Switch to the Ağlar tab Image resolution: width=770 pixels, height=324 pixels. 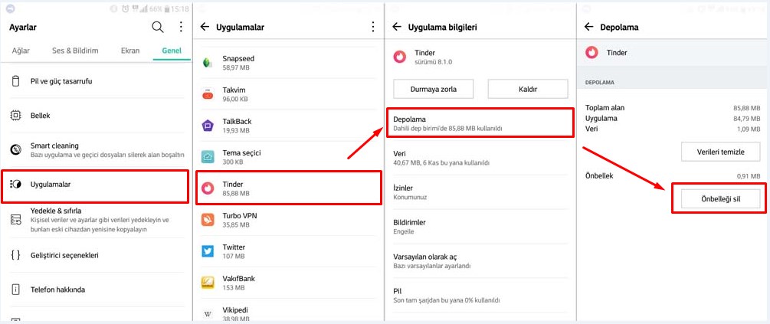(22, 51)
